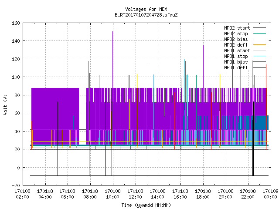Click the purple line sample beside 'NPD2 start'
279x209 pixels.
(259, 28)
